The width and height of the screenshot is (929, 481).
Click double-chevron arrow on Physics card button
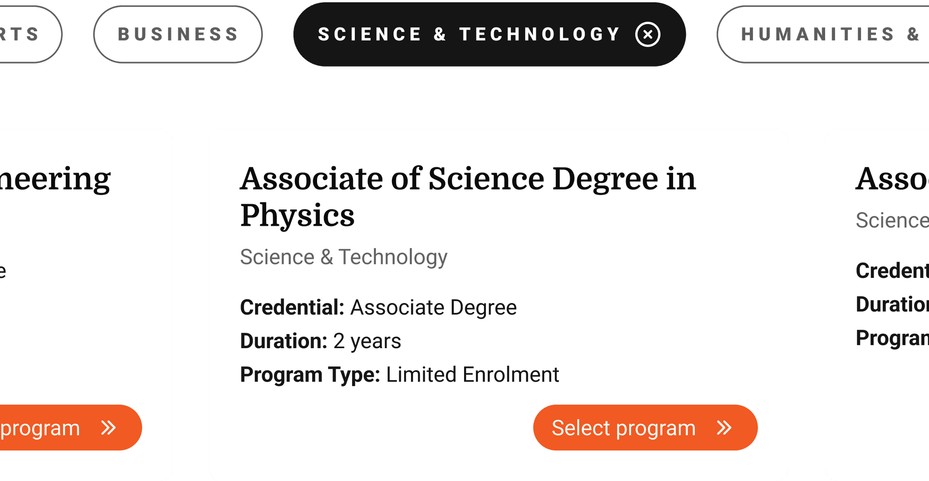(x=724, y=428)
